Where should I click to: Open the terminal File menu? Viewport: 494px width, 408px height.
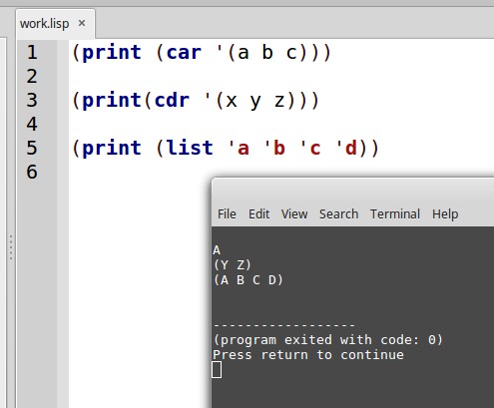point(227,213)
